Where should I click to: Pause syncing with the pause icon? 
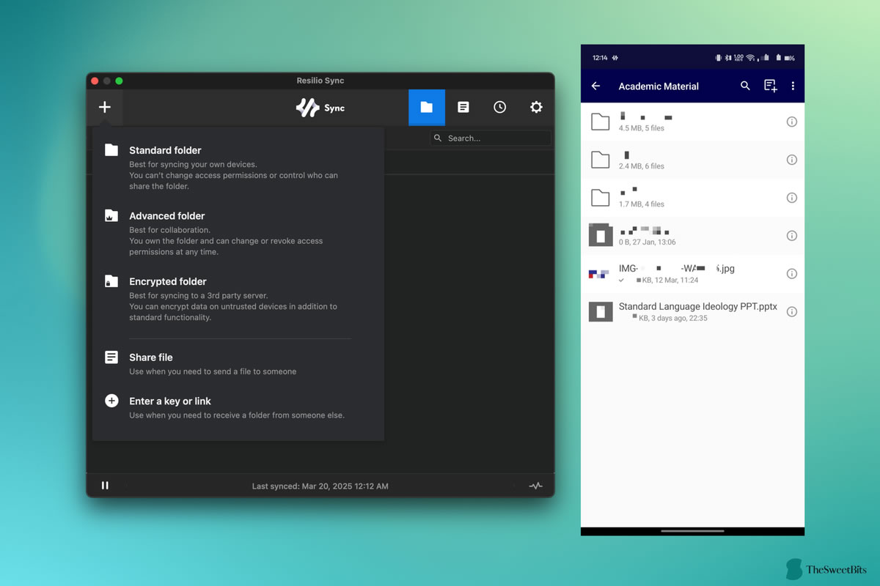click(105, 486)
